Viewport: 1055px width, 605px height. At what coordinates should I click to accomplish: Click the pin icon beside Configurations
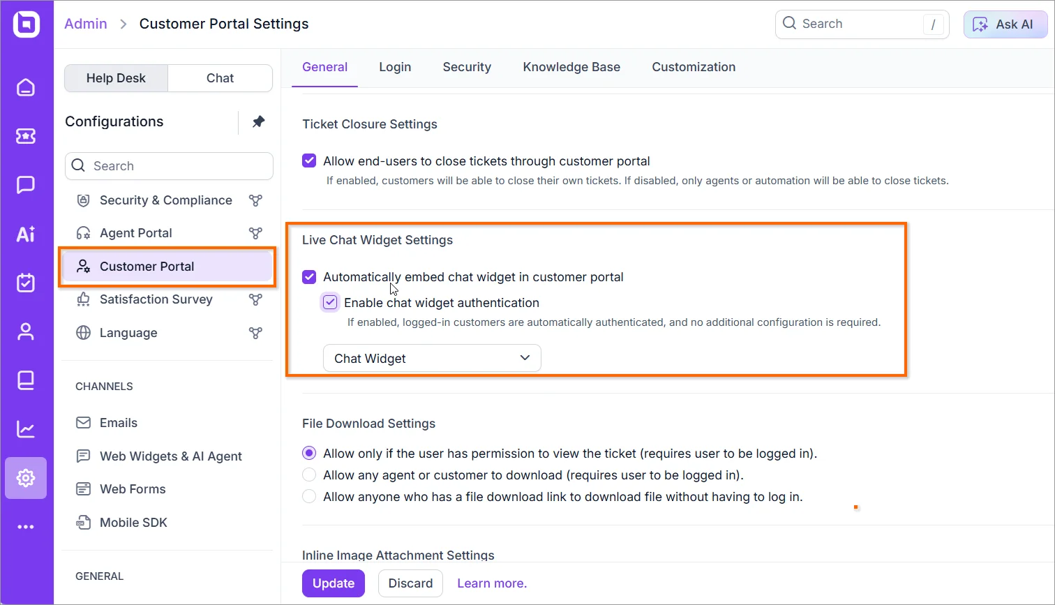pos(258,121)
